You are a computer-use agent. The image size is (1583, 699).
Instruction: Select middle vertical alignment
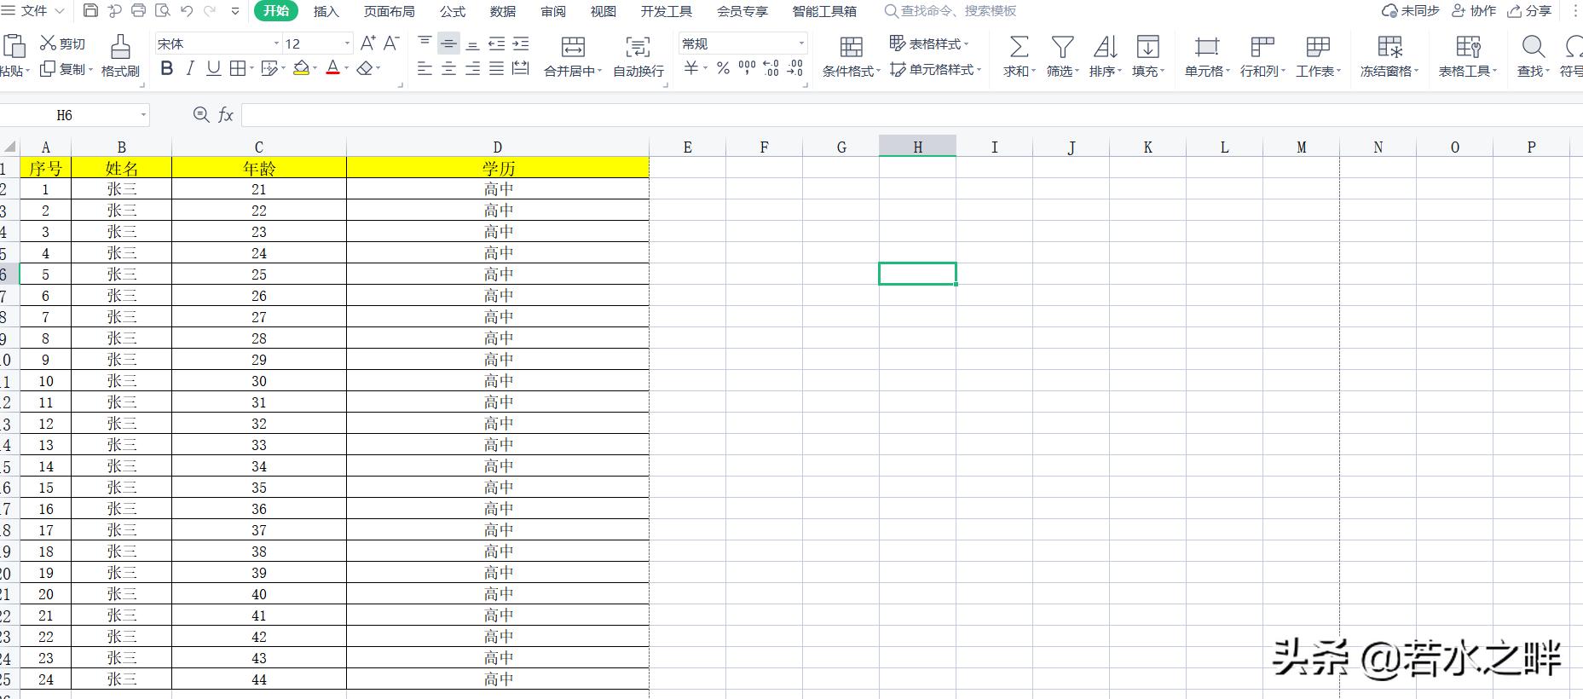448,43
